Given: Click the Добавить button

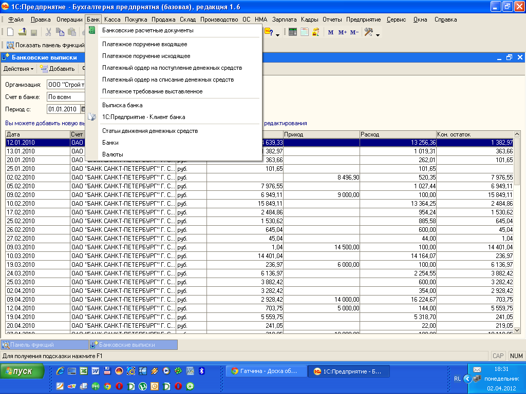Looking at the screenshot, I should coord(58,69).
